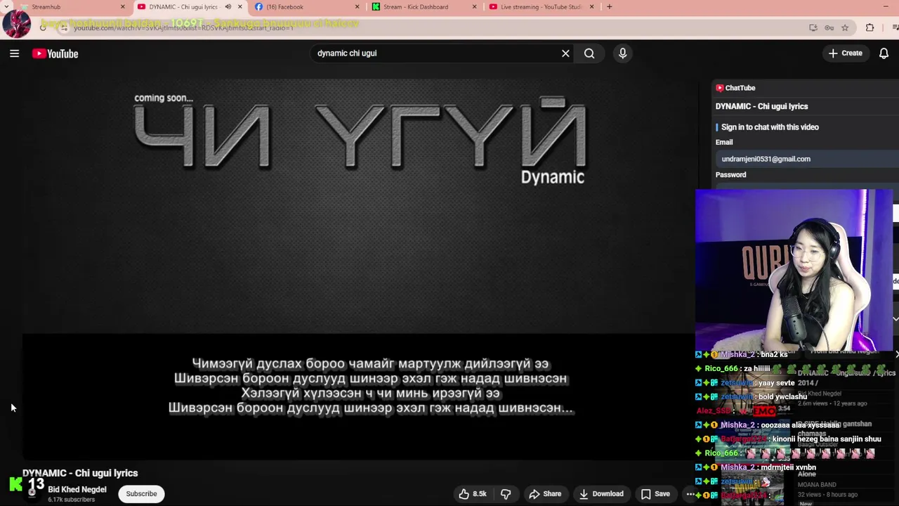Share the video
Image resolution: width=899 pixels, height=506 pixels.
[x=545, y=494]
